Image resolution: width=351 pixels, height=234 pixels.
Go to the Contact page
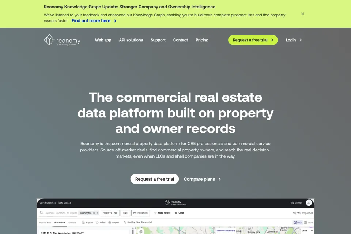coord(180,40)
